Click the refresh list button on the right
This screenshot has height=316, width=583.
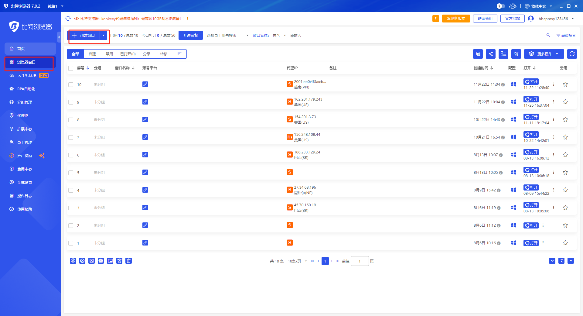[x=572, y=54]
